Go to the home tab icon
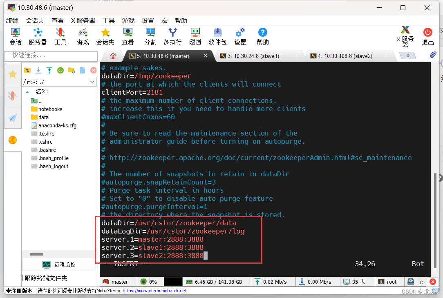 113,56
